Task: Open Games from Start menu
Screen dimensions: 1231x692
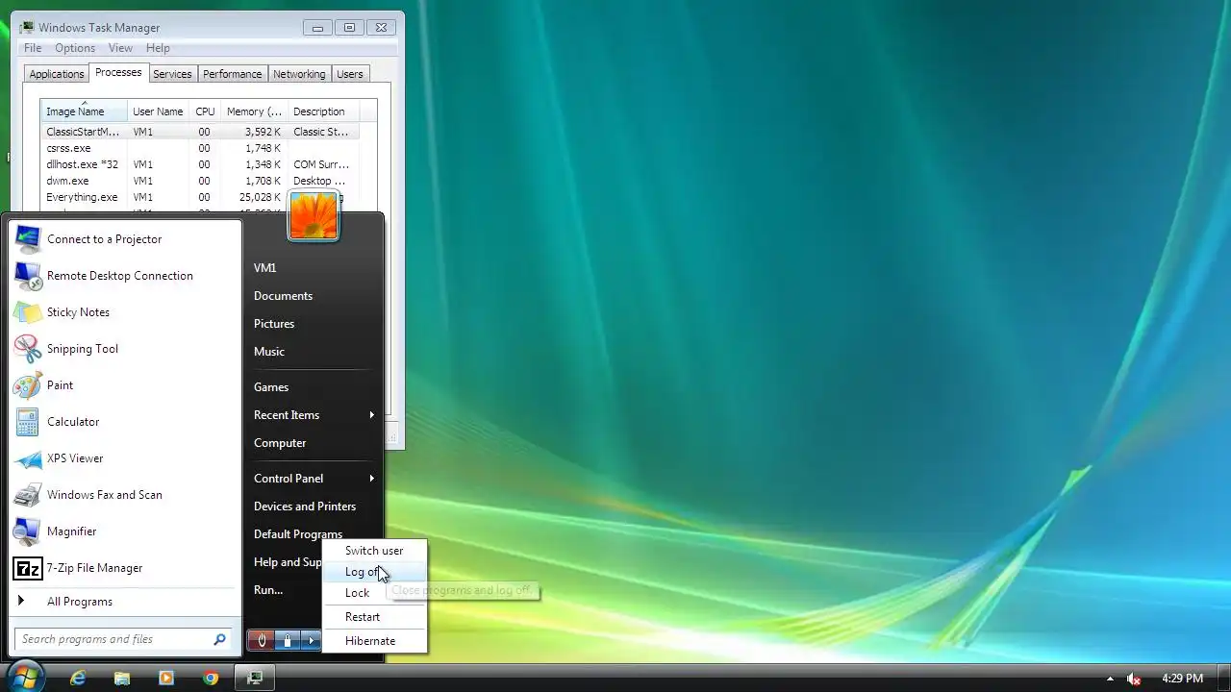Action: [271, 387]
